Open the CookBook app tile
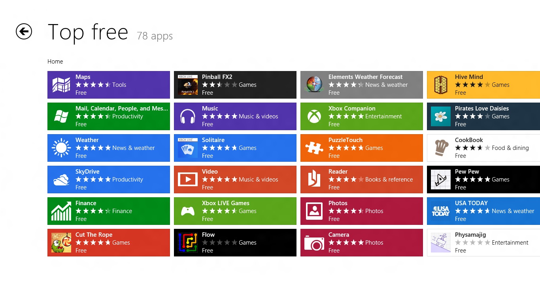540x303 pixels. pos(483,148)
